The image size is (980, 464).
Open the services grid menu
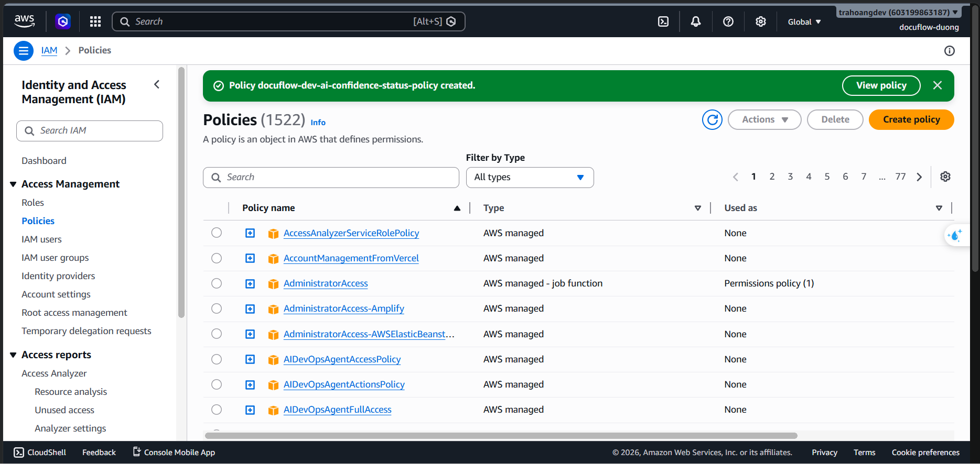point(95,21)
